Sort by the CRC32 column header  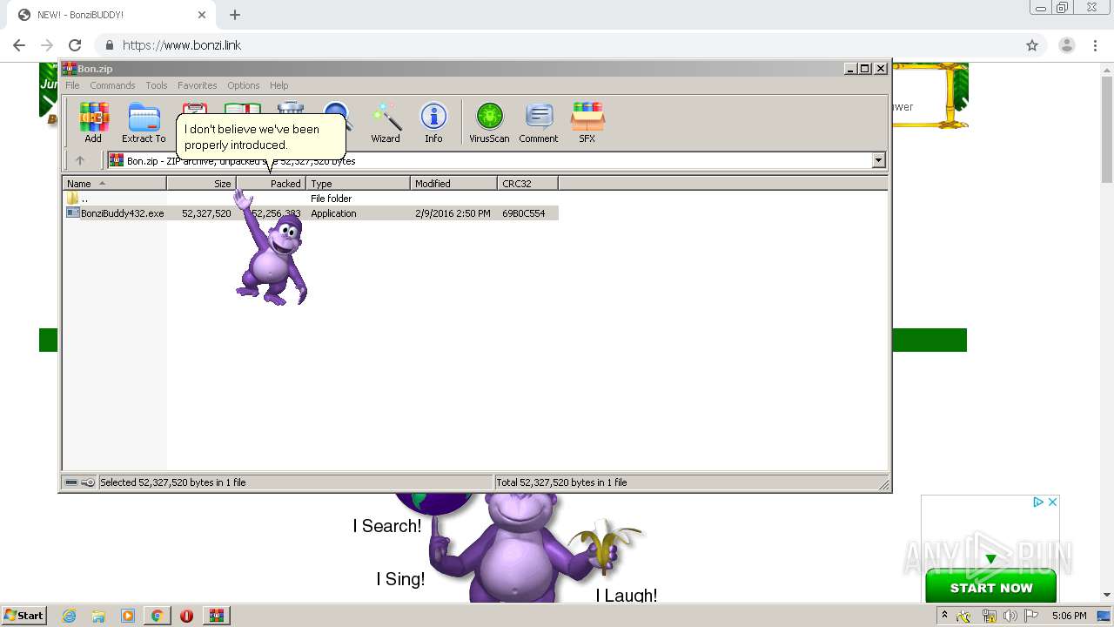point(527,183)
